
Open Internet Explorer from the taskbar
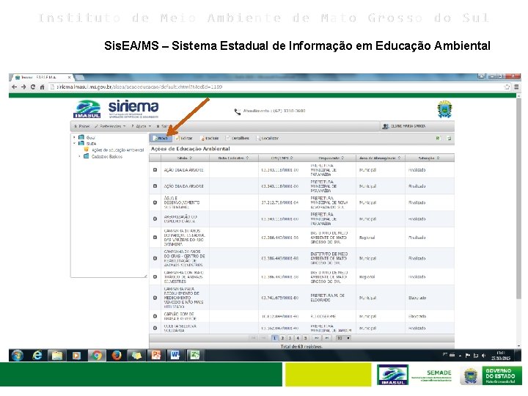[x=37, y=355]
